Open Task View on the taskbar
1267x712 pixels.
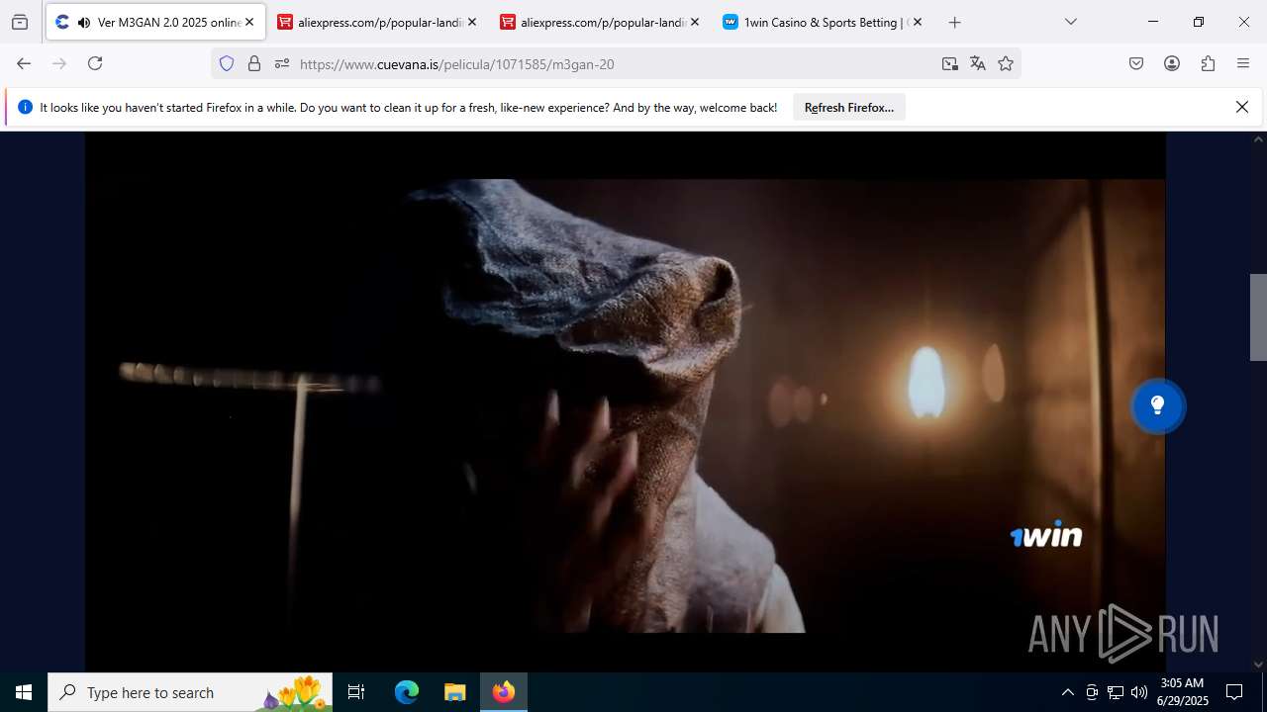coord(356,692)
